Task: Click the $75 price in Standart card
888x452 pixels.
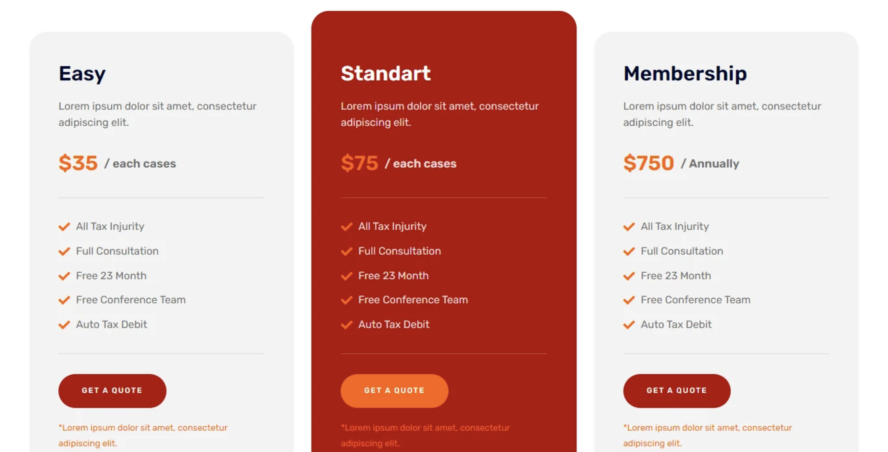Action: tap(359, 163)
